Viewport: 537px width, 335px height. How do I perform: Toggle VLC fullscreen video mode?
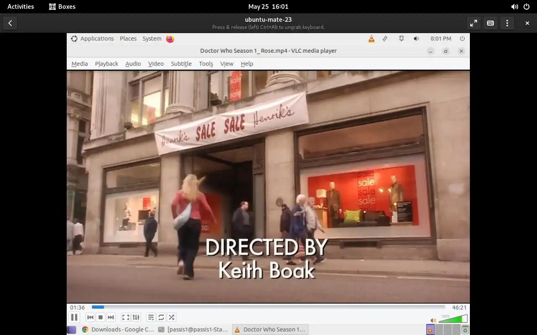click(125, 317)
